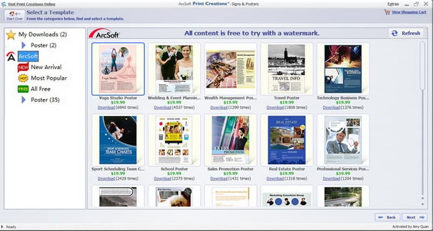The width and height of the screenshot is (433, 231).
Task: Download the Real Estate Poster
Action: 275,179
